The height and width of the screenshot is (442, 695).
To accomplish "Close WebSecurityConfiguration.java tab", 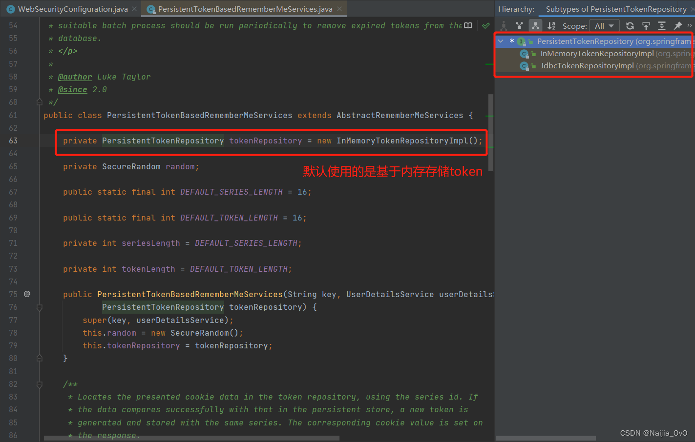I will (x=134, y=9).
